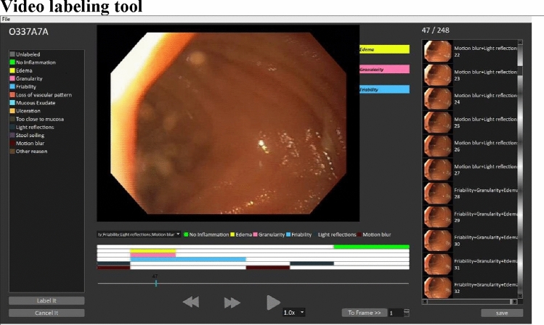
Task: Click the pink Granularity timeline segment
Action: coord(153,255)
